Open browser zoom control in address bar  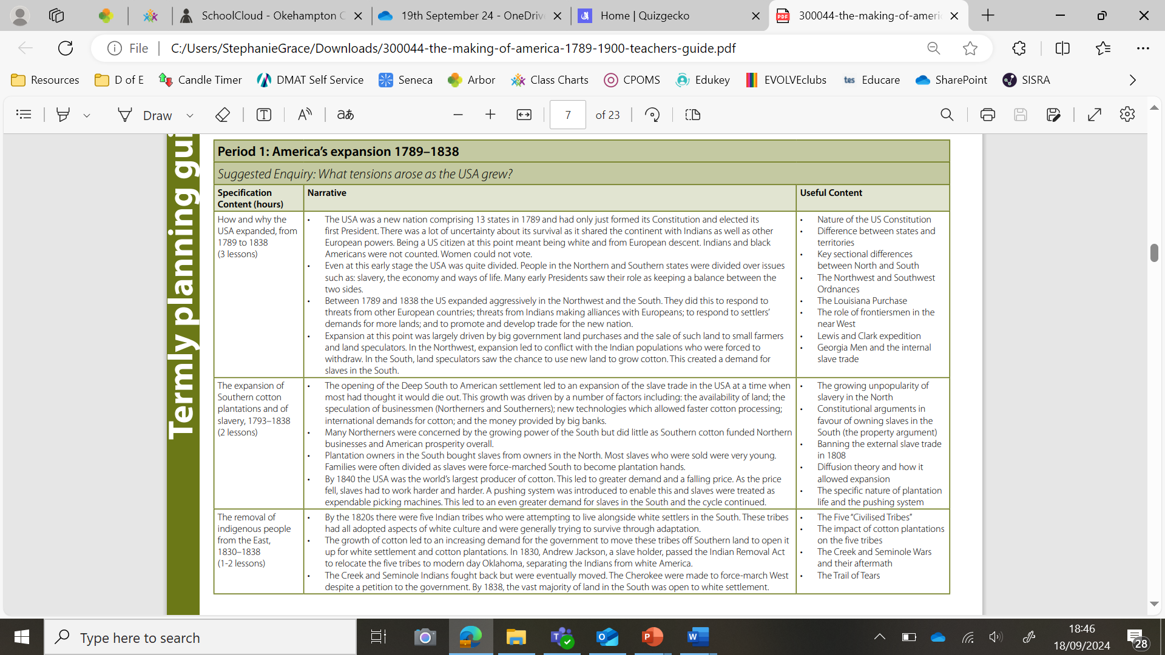934,48
